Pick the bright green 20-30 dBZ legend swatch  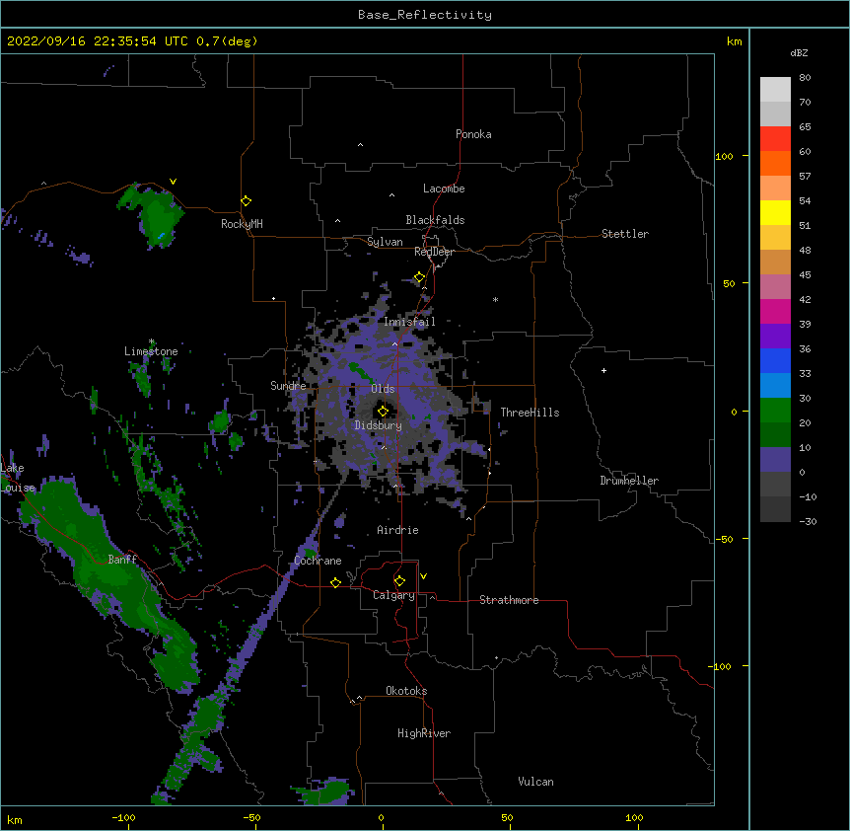[775, 411]
